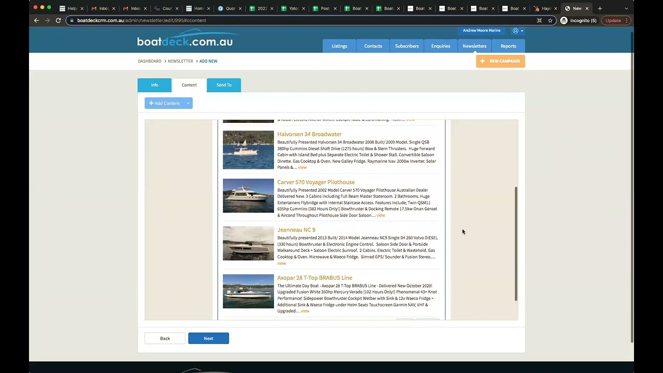Click the Jeanneau NC 9 boat thumbnail
This screenshot has width=663, height=373.
coord(248,243)
